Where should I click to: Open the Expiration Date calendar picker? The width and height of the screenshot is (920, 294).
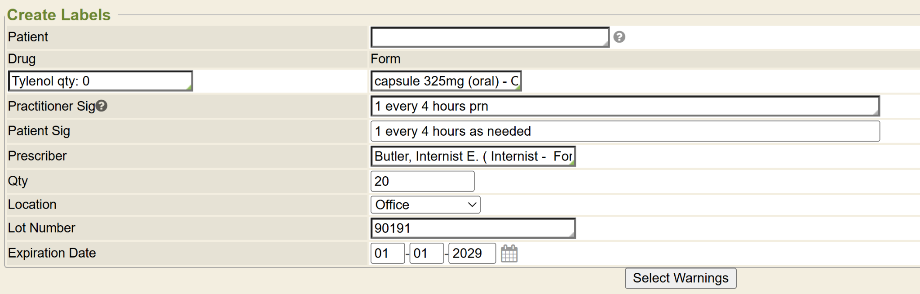(x=509, y=254)
